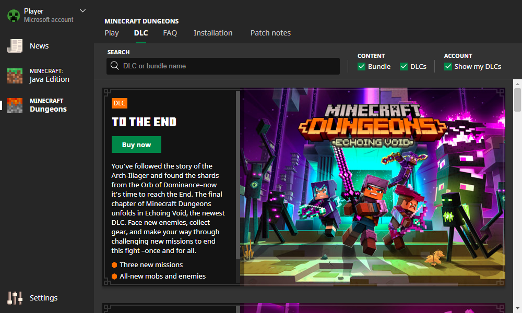This screenshot has height=313, width=522.
Task: Select Minecraft: Java Edition in sidebar
Action: [x=49, y=76]
